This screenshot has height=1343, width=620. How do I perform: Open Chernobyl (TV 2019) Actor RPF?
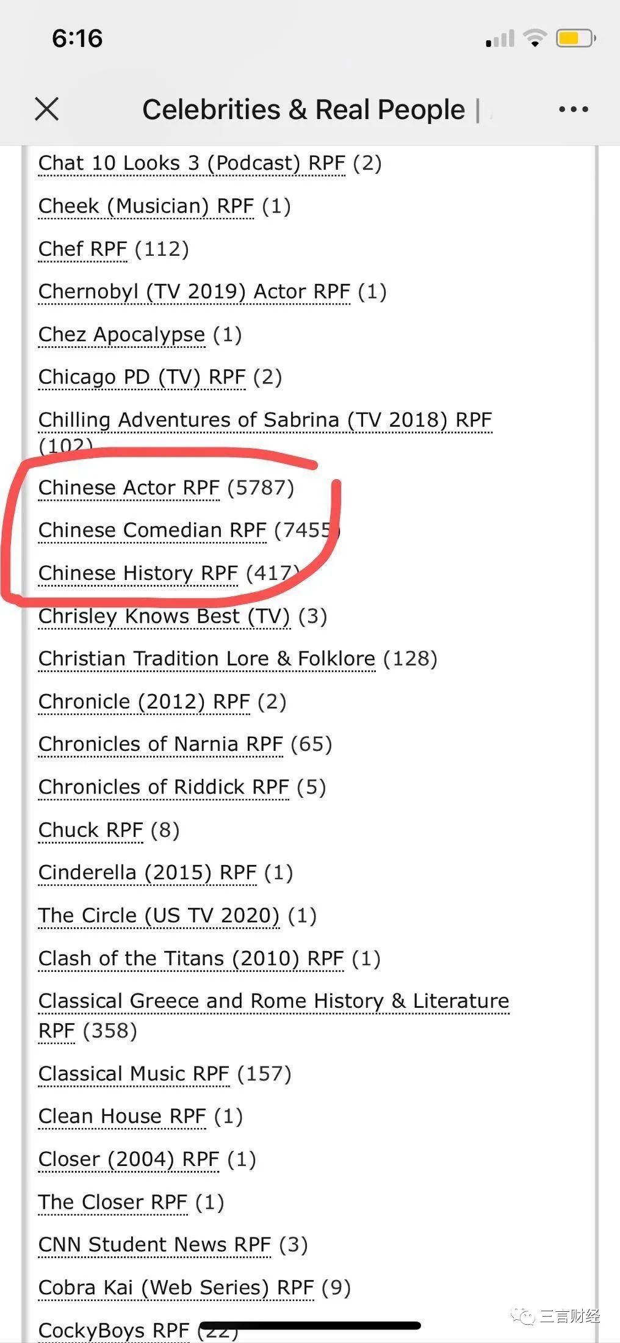pos(194,292)
